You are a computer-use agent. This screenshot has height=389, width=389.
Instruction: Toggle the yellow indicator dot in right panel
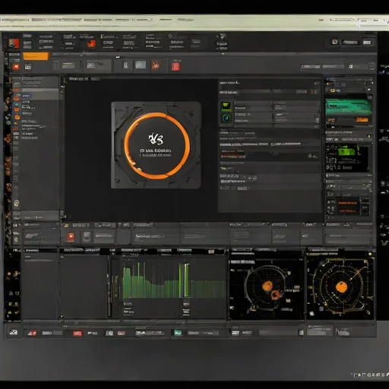[x=369, y=137]
